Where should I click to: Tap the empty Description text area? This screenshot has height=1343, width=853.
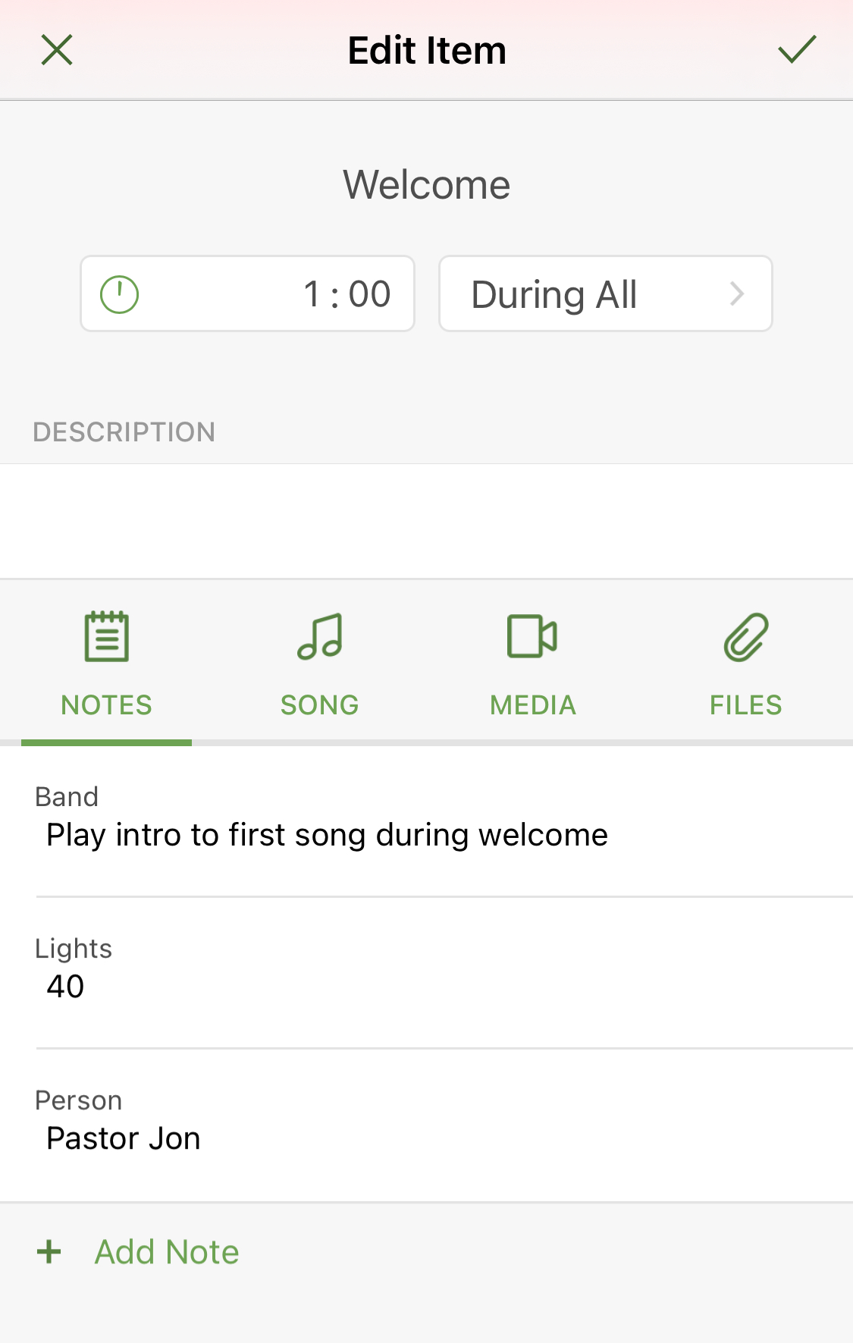pos(426,521)
